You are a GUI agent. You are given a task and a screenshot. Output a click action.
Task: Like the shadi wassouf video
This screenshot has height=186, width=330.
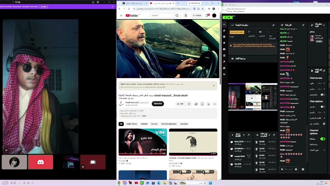[180, 104]
